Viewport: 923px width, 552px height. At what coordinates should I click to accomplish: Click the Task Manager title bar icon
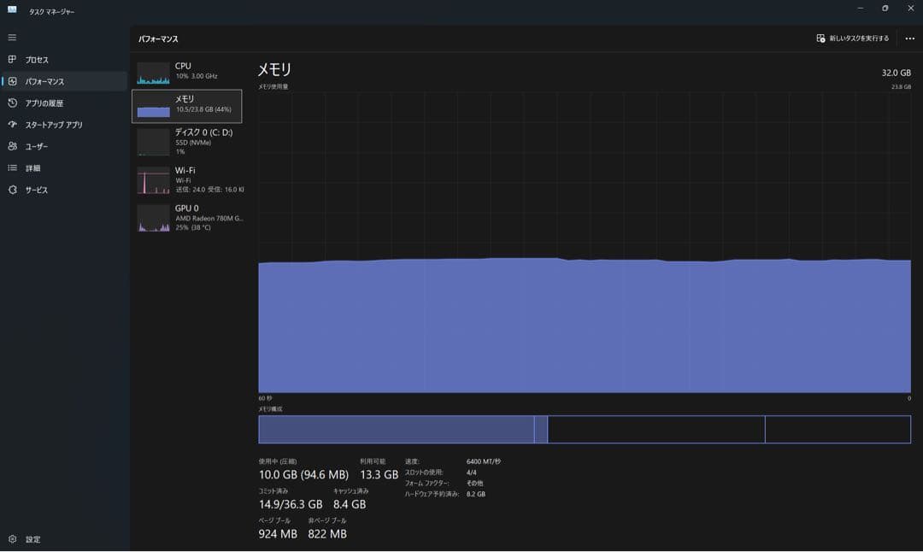[12, 9]
